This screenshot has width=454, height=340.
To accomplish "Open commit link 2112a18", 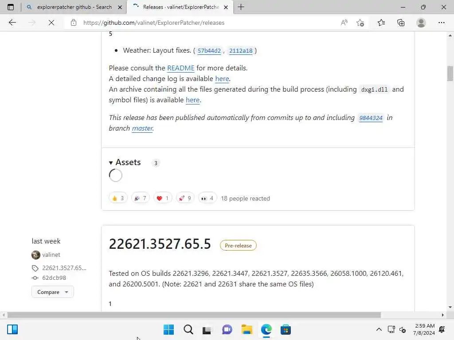I will 241,50.
